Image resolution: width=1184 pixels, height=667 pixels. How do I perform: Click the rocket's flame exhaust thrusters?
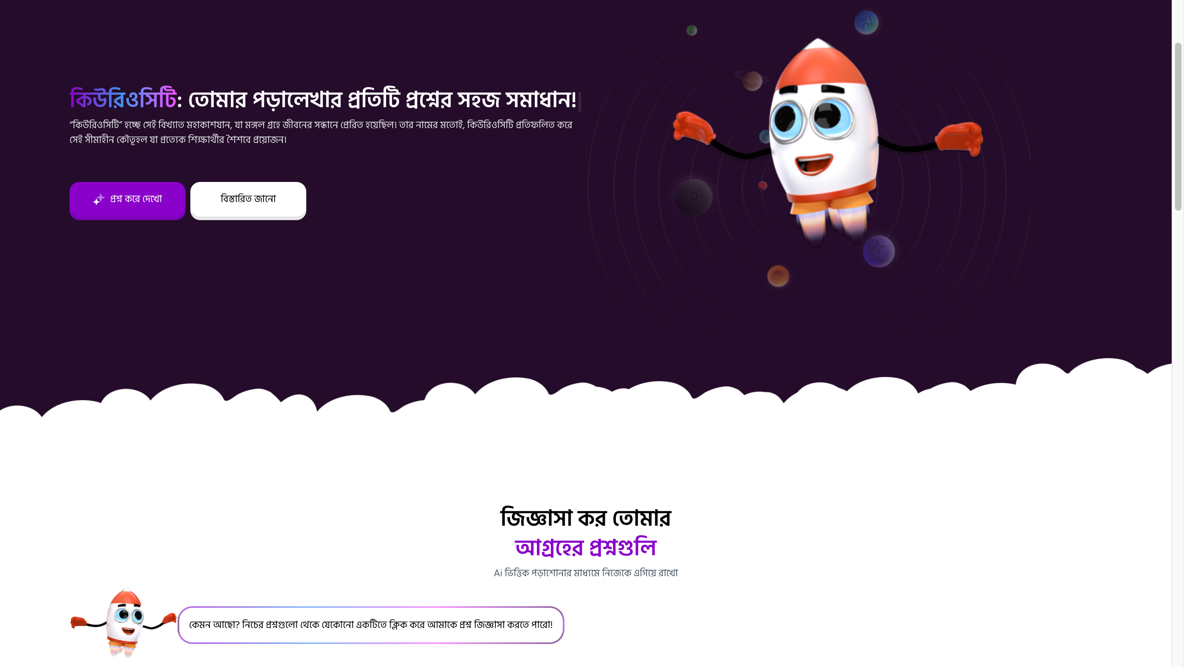833,222
